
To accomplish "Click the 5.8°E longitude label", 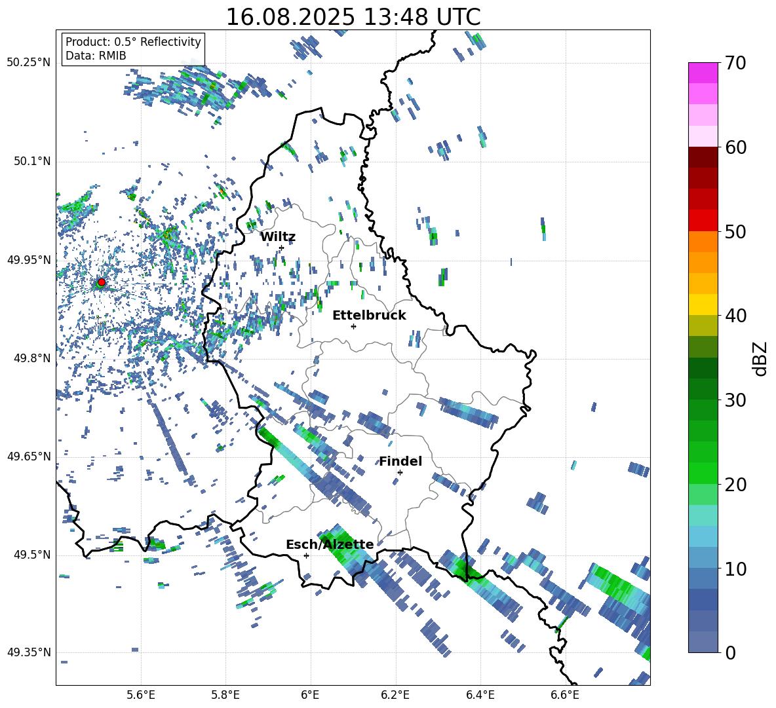I will coord(225,695).
